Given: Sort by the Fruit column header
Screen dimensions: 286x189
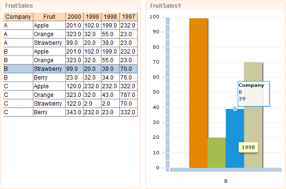Looking at the screenshot, I should coord(49,17).
